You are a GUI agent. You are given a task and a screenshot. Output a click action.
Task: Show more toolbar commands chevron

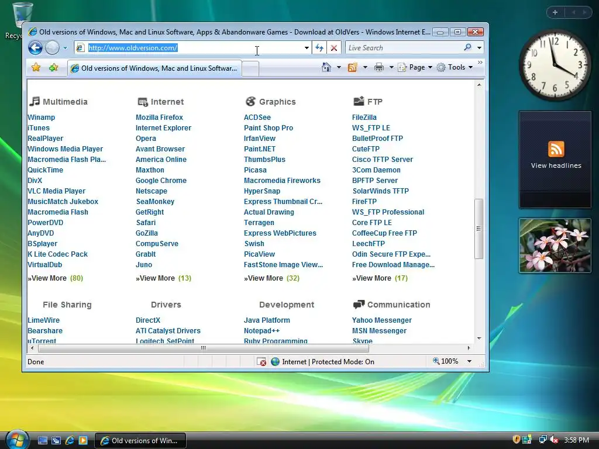point(480,62)
